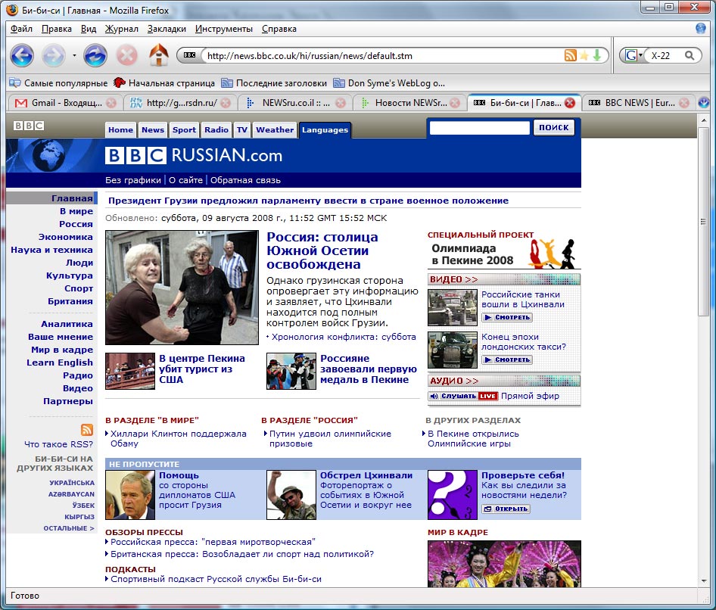
Task: Go to the Home page icon
Action: 159,54
